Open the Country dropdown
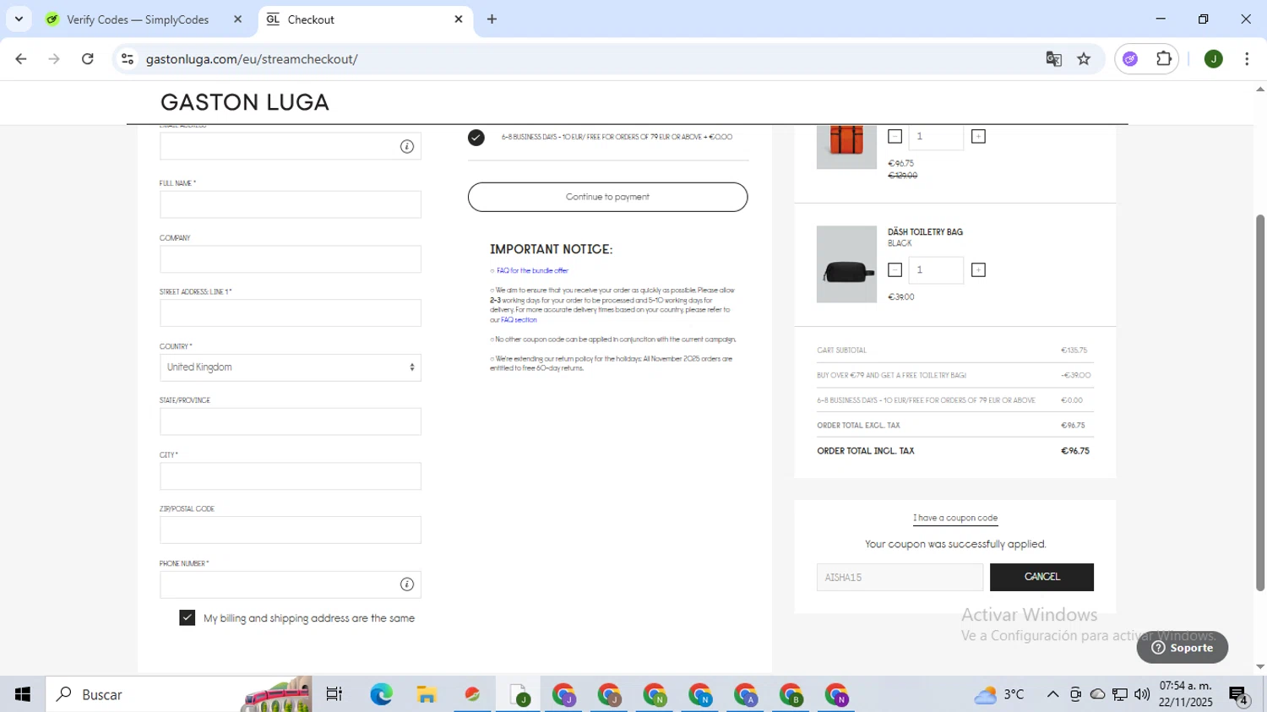1267x712 pixels. coord(291,367)
